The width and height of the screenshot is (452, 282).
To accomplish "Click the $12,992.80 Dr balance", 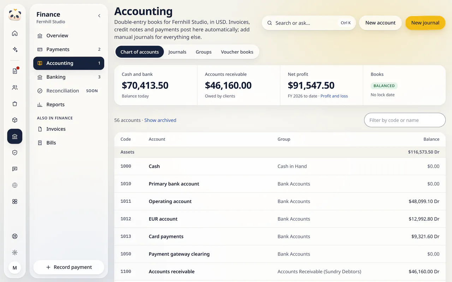I will pyautogui.click(x=424, y=219).
